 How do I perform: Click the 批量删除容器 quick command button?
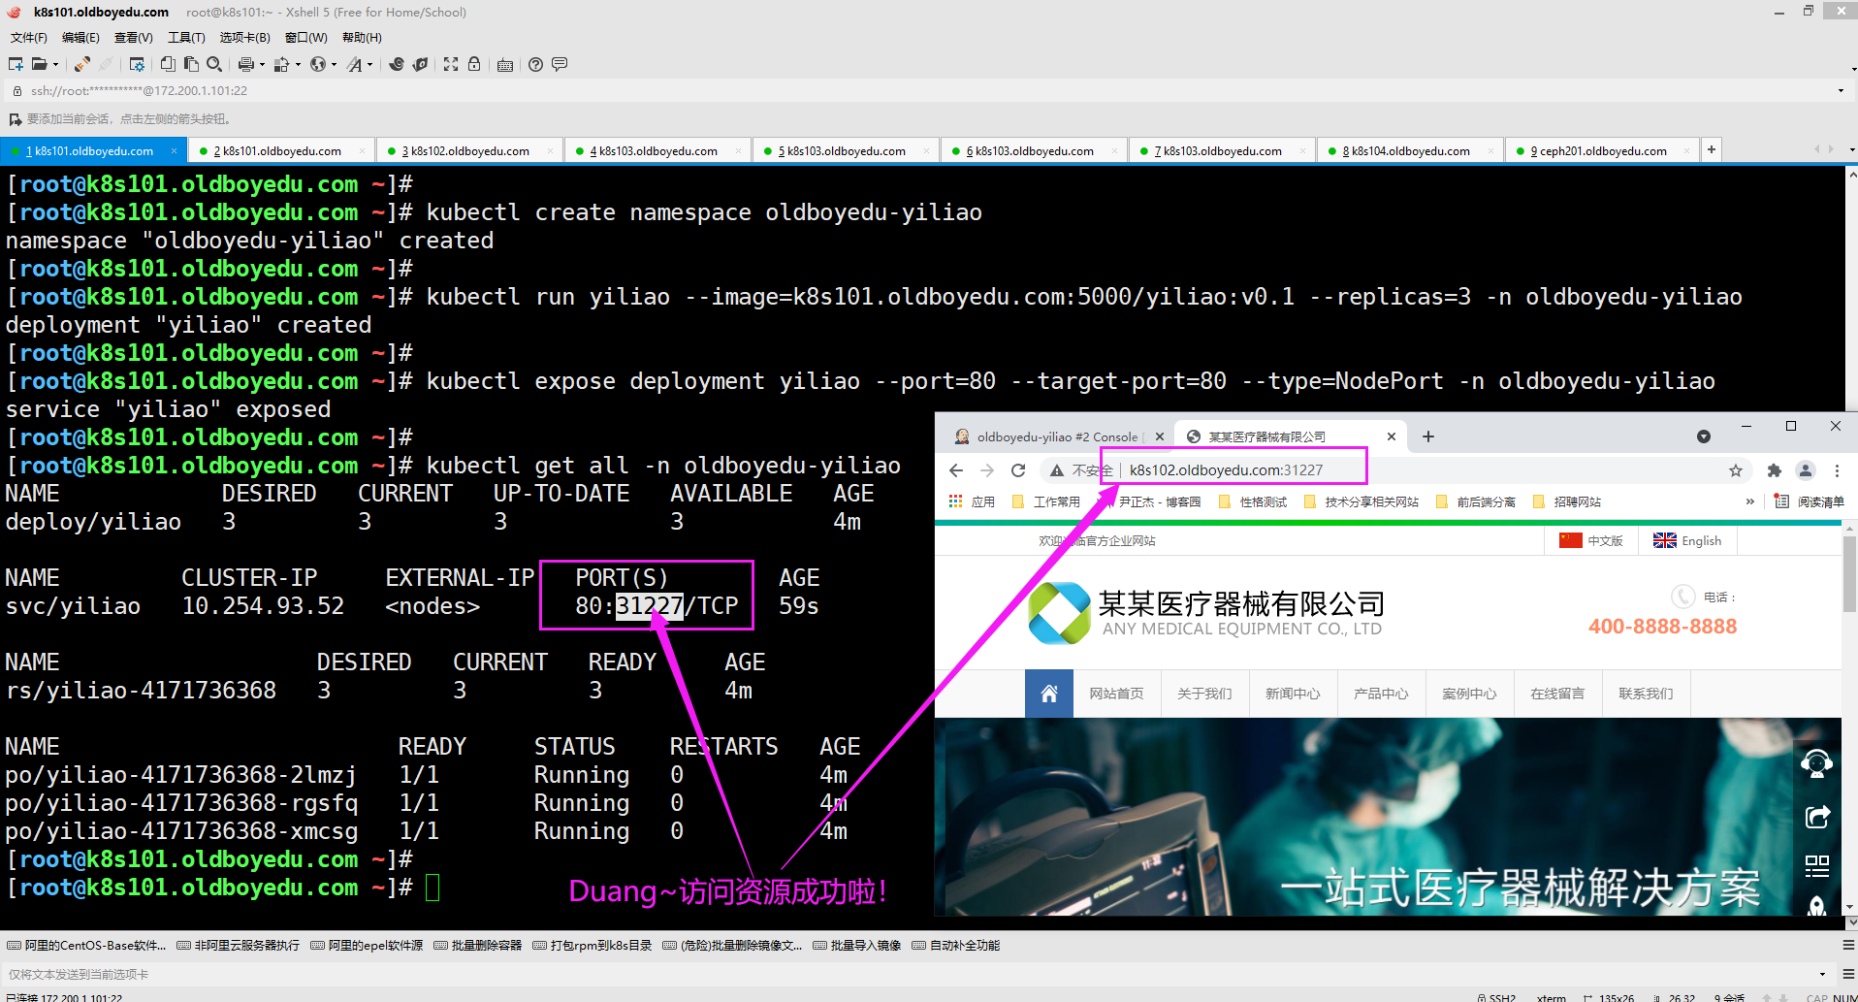pyautogui.click(x=478, y=946)
